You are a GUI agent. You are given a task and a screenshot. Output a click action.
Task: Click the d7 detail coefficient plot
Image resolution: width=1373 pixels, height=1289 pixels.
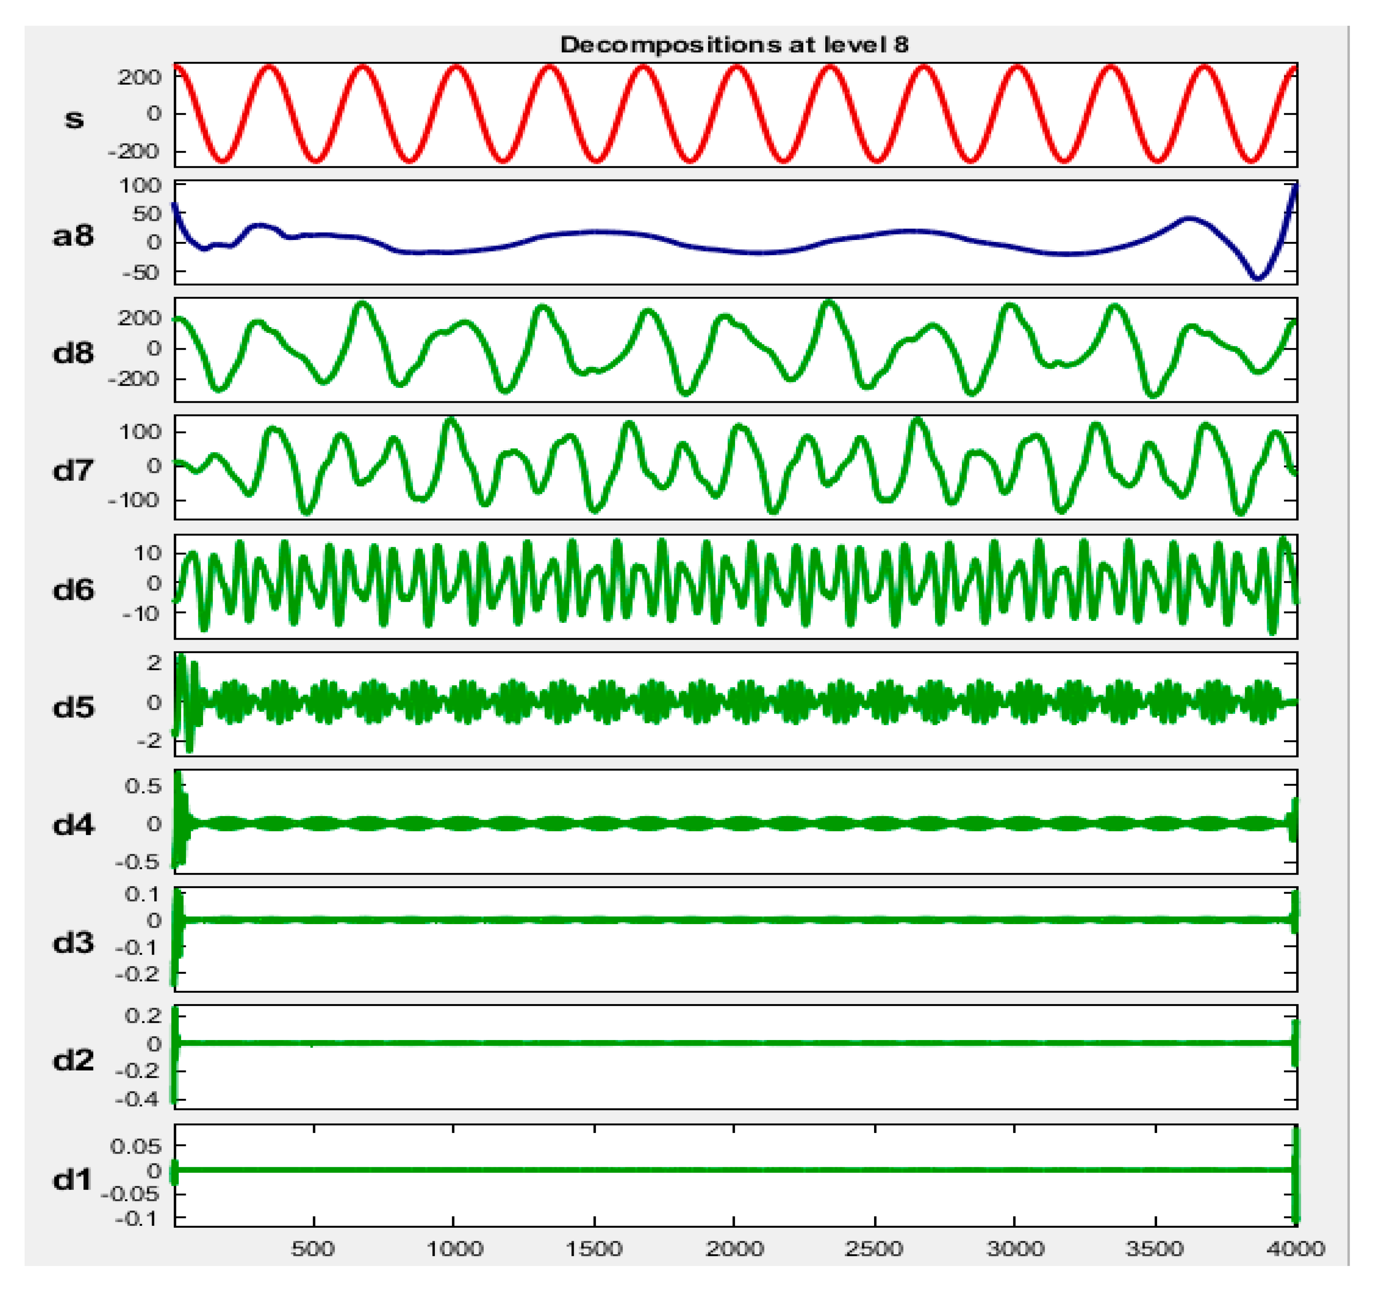point(735,467)
